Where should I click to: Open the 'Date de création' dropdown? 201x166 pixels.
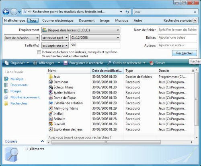coord(22,38)
